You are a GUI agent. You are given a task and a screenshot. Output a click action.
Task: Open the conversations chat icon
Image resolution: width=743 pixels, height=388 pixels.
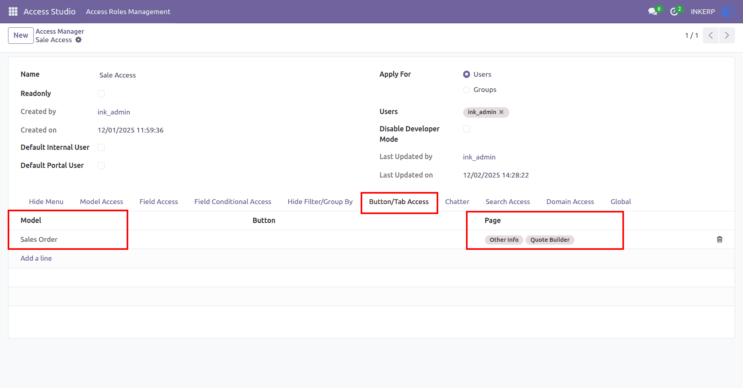point(653,12)
